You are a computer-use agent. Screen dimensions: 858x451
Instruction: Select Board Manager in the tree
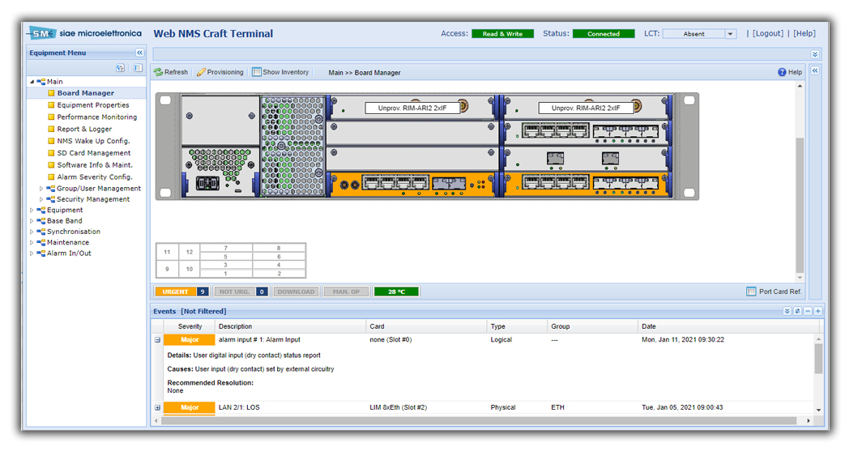point(85,93)
